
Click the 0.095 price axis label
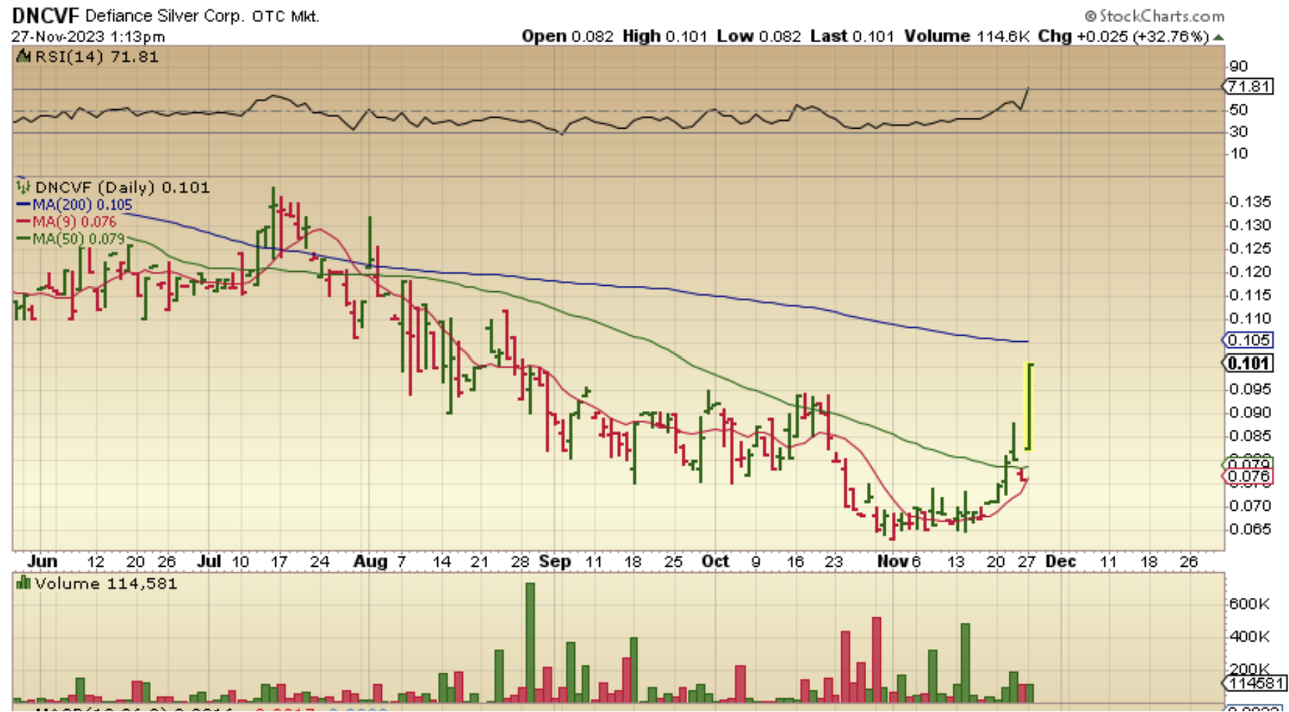[1250, 389]
